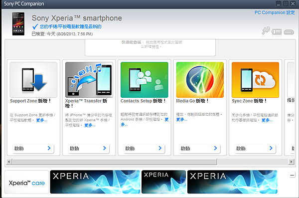
Task: Click the 'Media Go 新增!' title
Action: (192, 101)
